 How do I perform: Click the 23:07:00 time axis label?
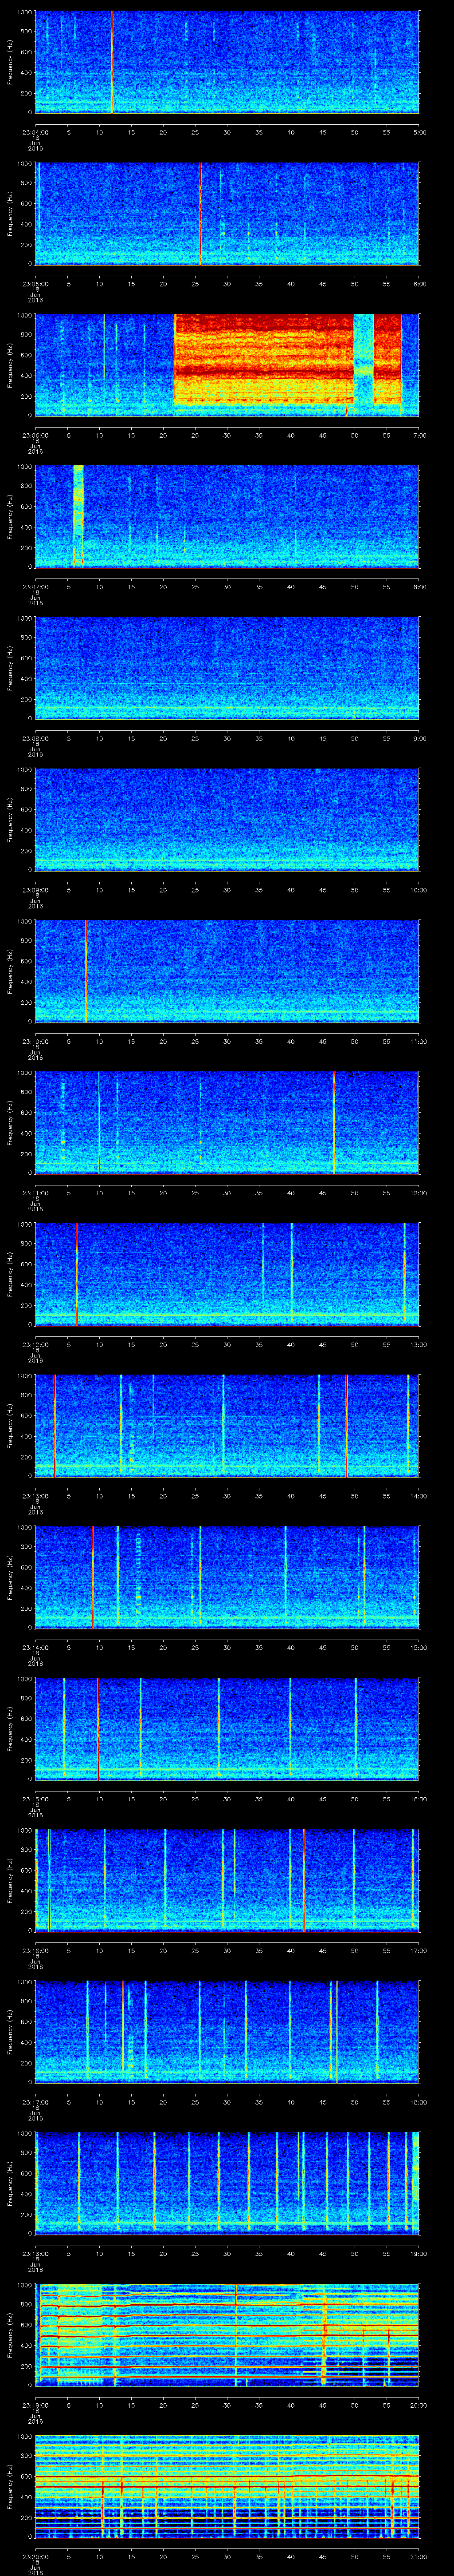coord(35,587)
